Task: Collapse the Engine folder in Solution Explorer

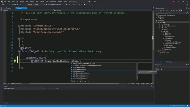Action: [156, 17]
